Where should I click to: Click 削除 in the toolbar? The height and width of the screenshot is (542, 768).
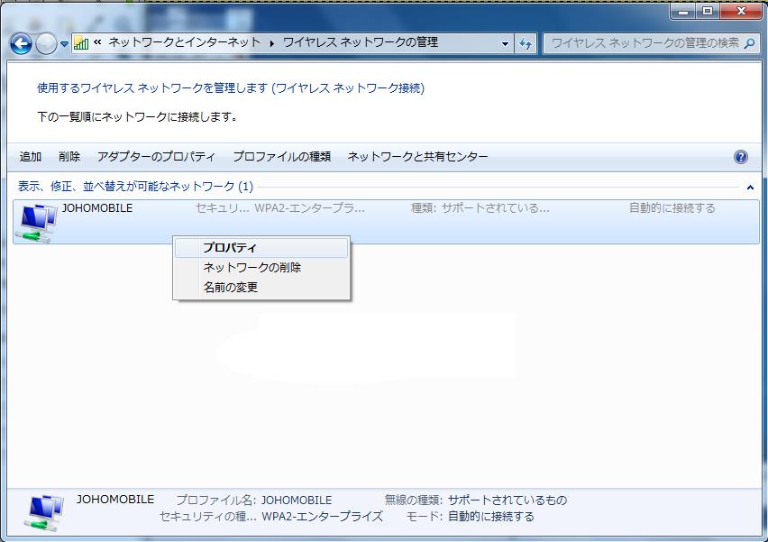point(69,157)
